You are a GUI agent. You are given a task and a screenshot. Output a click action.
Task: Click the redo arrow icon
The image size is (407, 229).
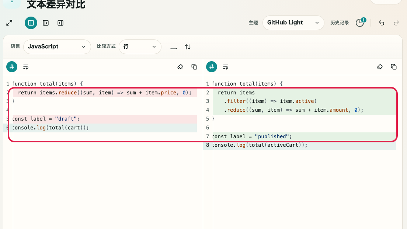click(x=396, y=23)
